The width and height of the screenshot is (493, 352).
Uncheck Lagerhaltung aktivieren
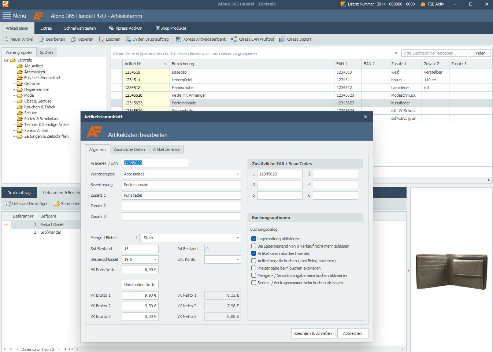coord(253,239)
